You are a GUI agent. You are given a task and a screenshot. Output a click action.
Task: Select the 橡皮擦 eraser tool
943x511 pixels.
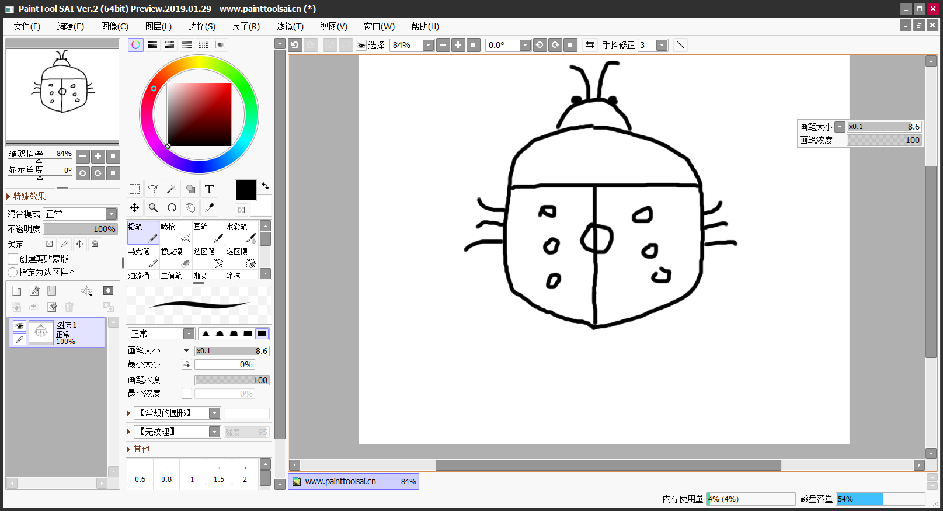pos(176,257)
